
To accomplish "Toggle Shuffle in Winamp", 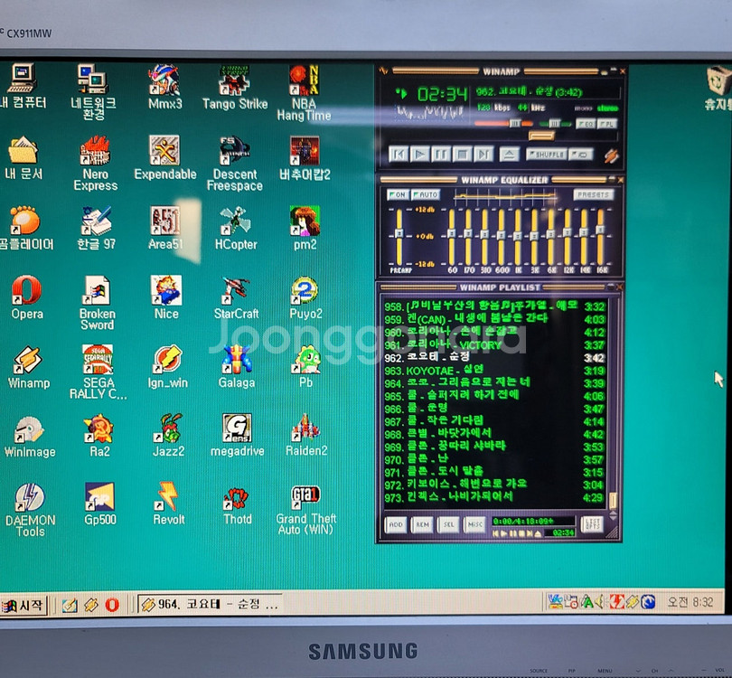I will 546,154.
